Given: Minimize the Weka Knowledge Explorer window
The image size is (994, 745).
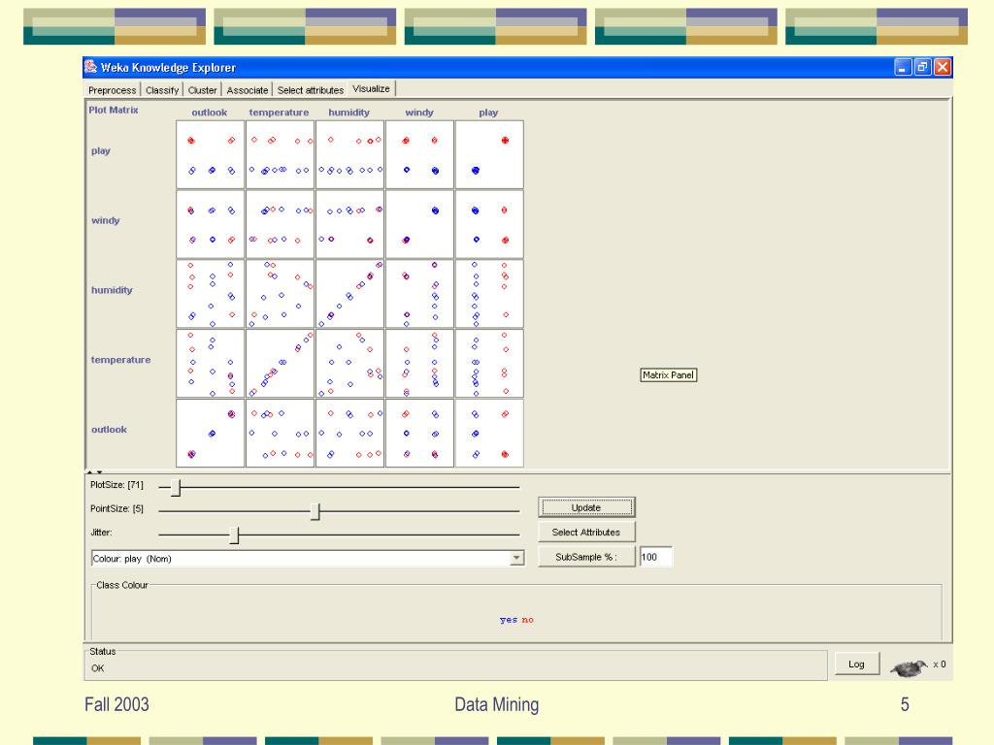Looking at the screenshot, I should [x=903, y=67].
